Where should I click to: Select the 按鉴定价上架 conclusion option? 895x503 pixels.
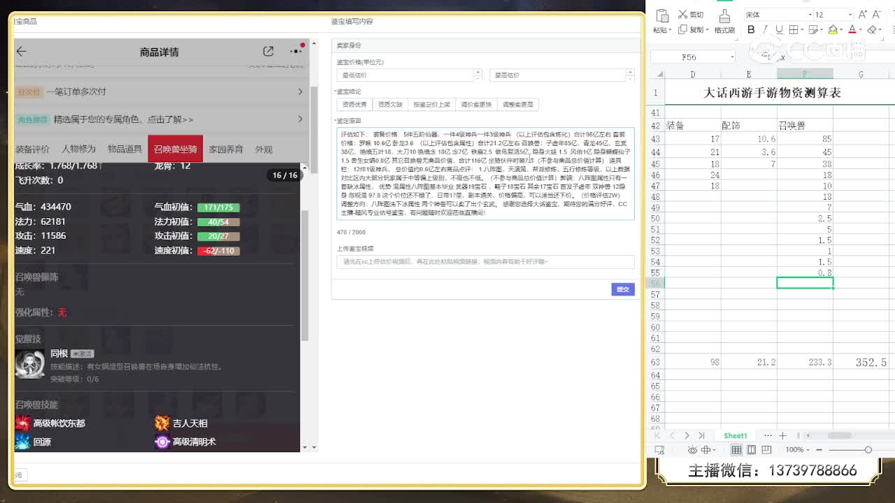pos(431,105)
